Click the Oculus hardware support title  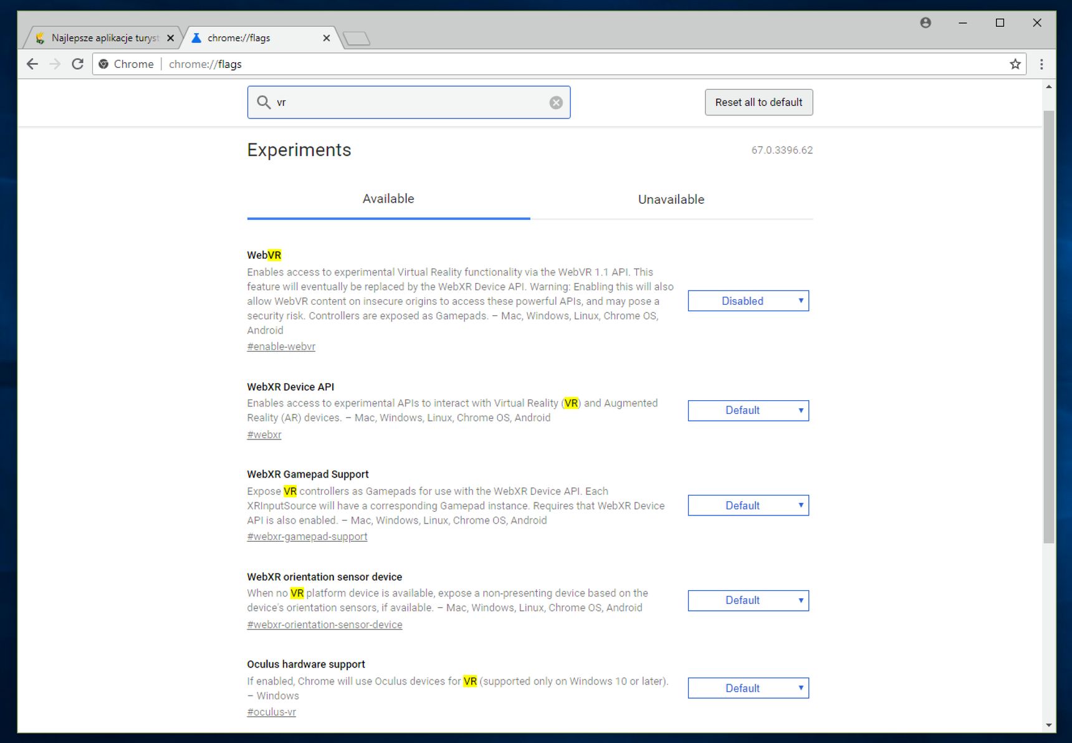[306, 664]
